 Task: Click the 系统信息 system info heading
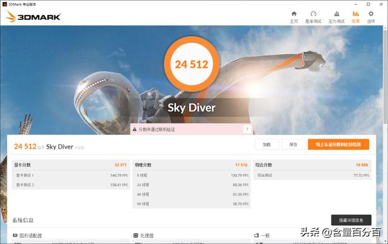[x=23, y=220]
